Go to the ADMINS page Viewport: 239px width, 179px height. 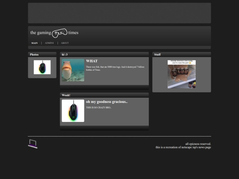click(49, 43)
